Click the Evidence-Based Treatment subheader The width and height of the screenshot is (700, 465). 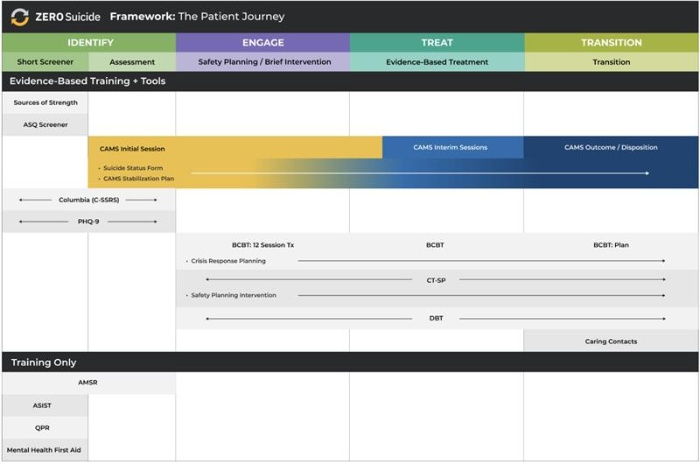tap(437, 61)
